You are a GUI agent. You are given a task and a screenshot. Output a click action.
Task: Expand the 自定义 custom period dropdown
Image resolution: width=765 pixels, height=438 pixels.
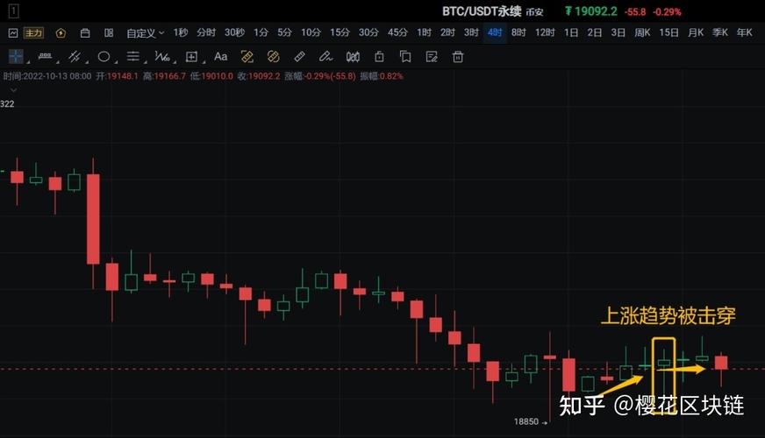coord(145,32)
